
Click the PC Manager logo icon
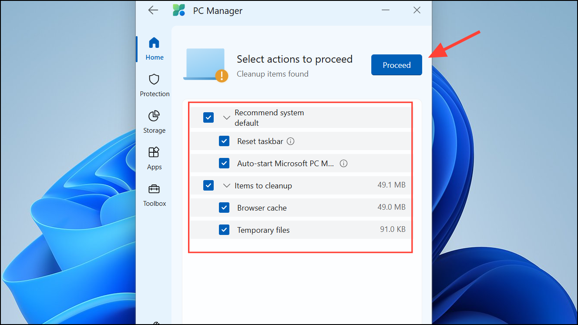coord(179,10)
